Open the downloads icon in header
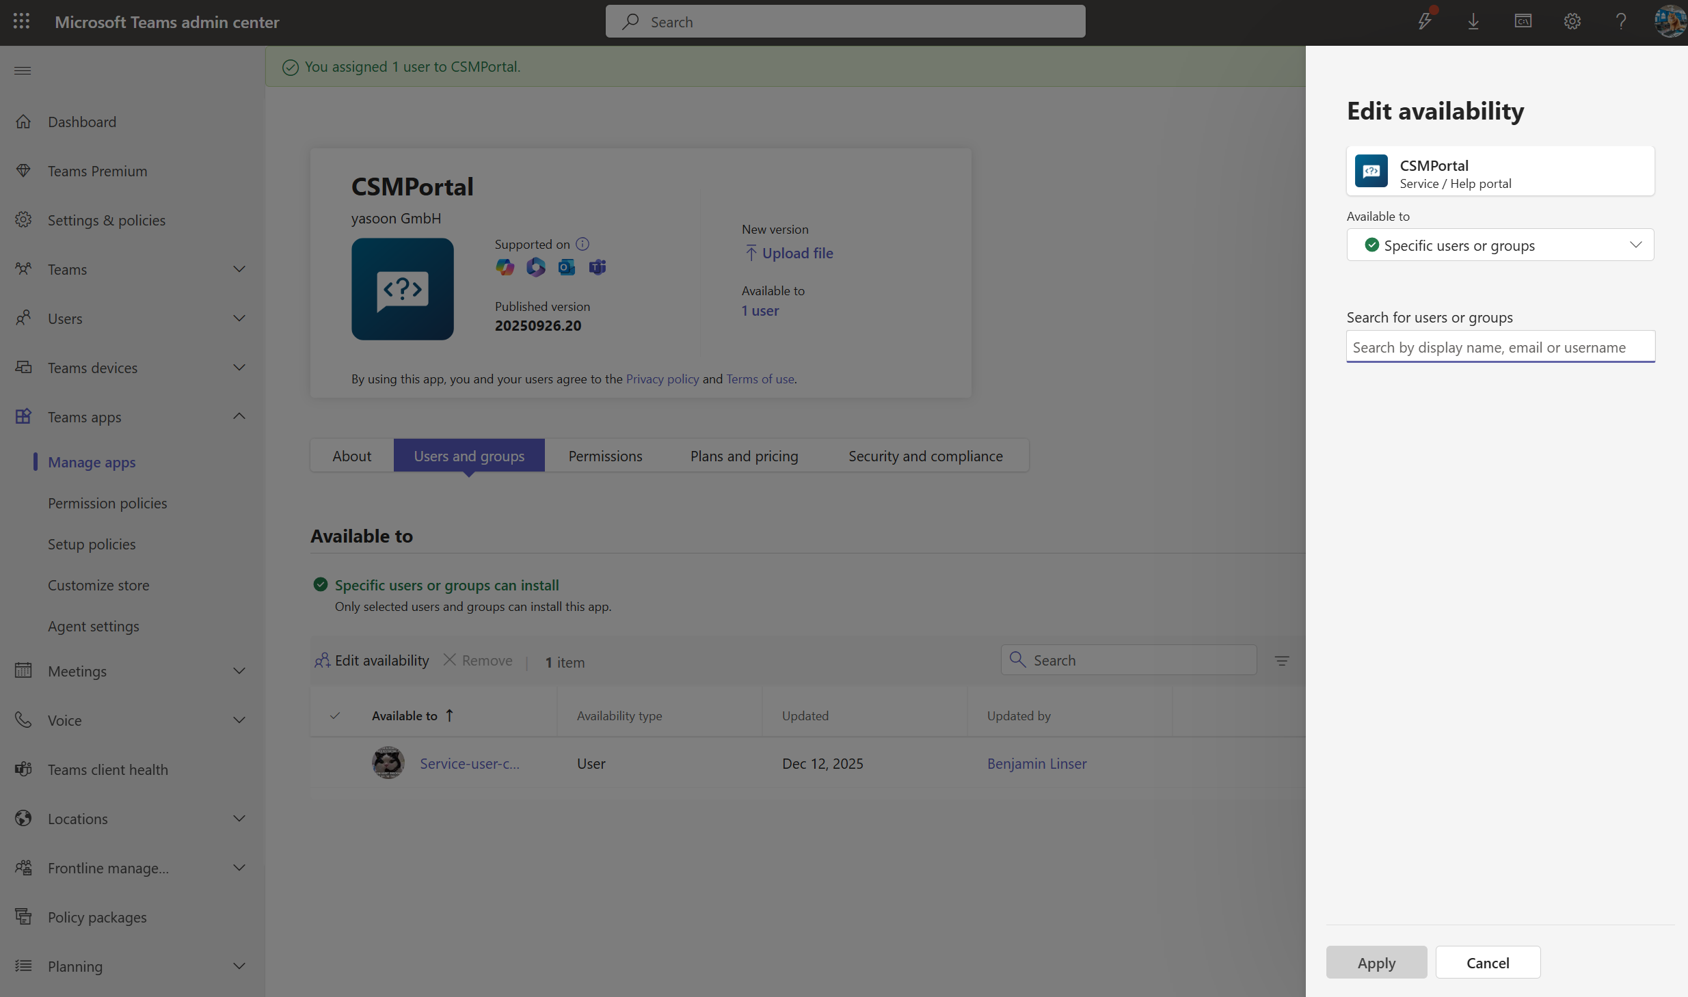The width and height of the screenshot is (1688, 997). coord(1473,21)
